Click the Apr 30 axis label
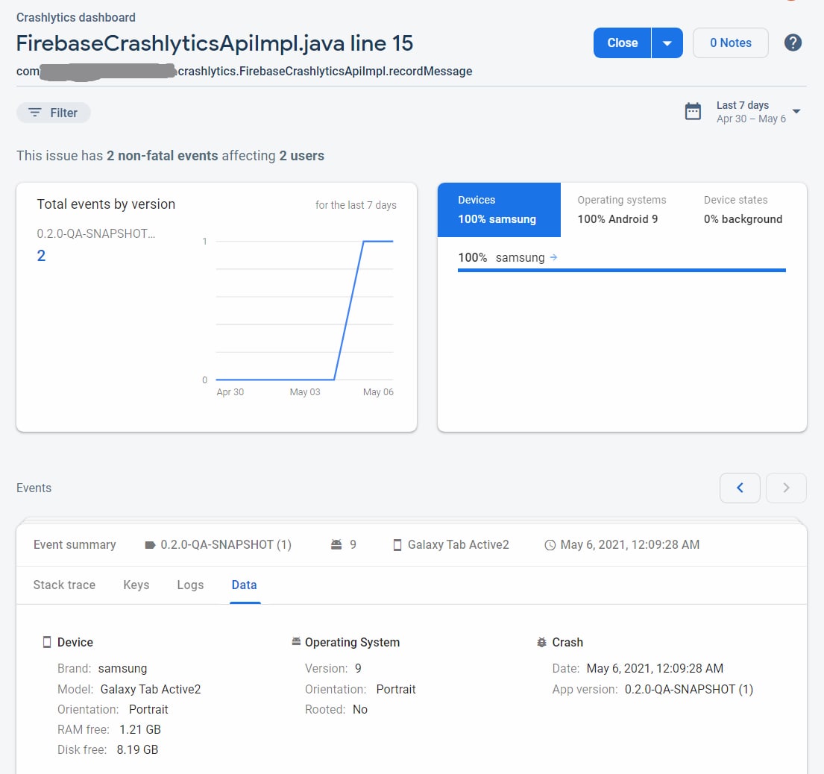Image resolution: width=824 pixels, height=774 pixels. [x=230, y=392]
